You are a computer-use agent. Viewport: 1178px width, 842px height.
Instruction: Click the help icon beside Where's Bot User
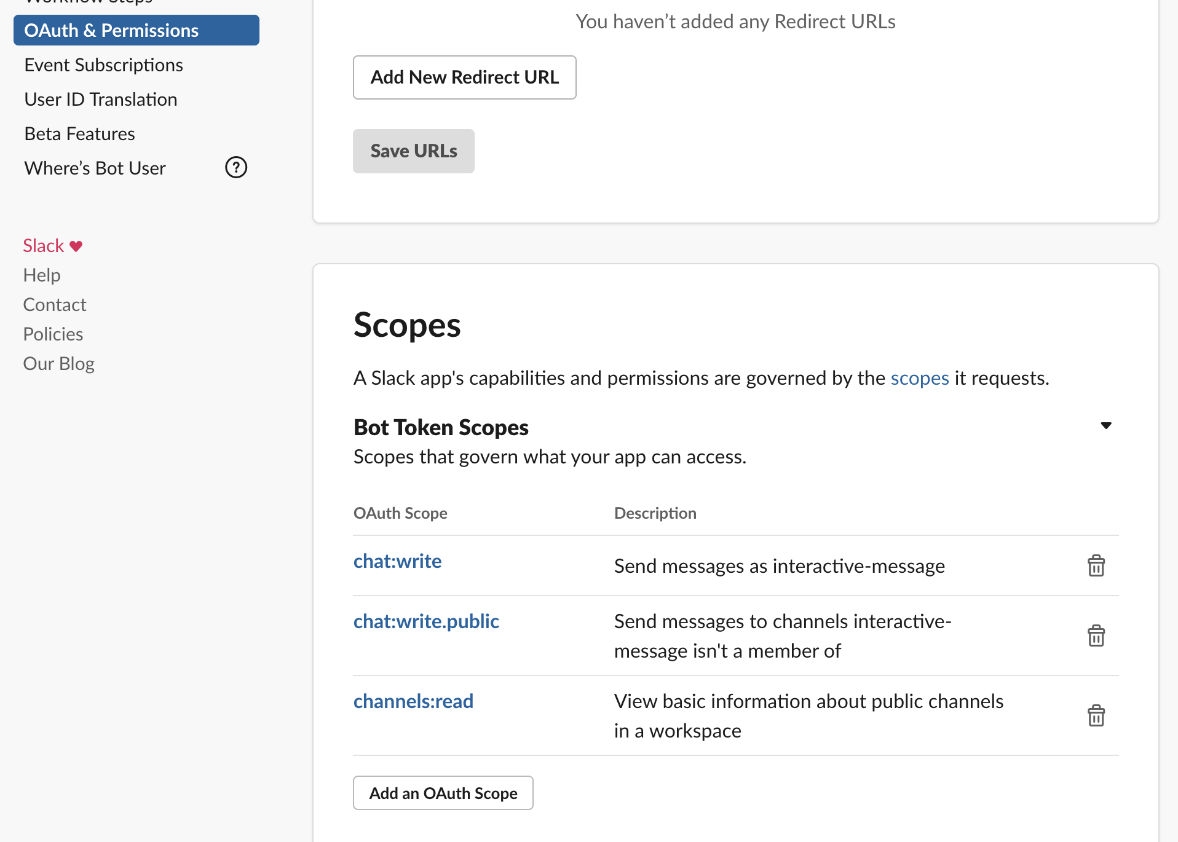[x=236, y=167]
